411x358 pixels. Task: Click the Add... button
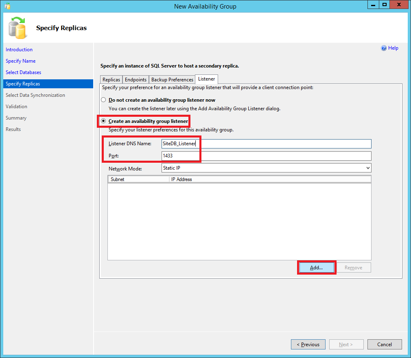tap(316, 268)
